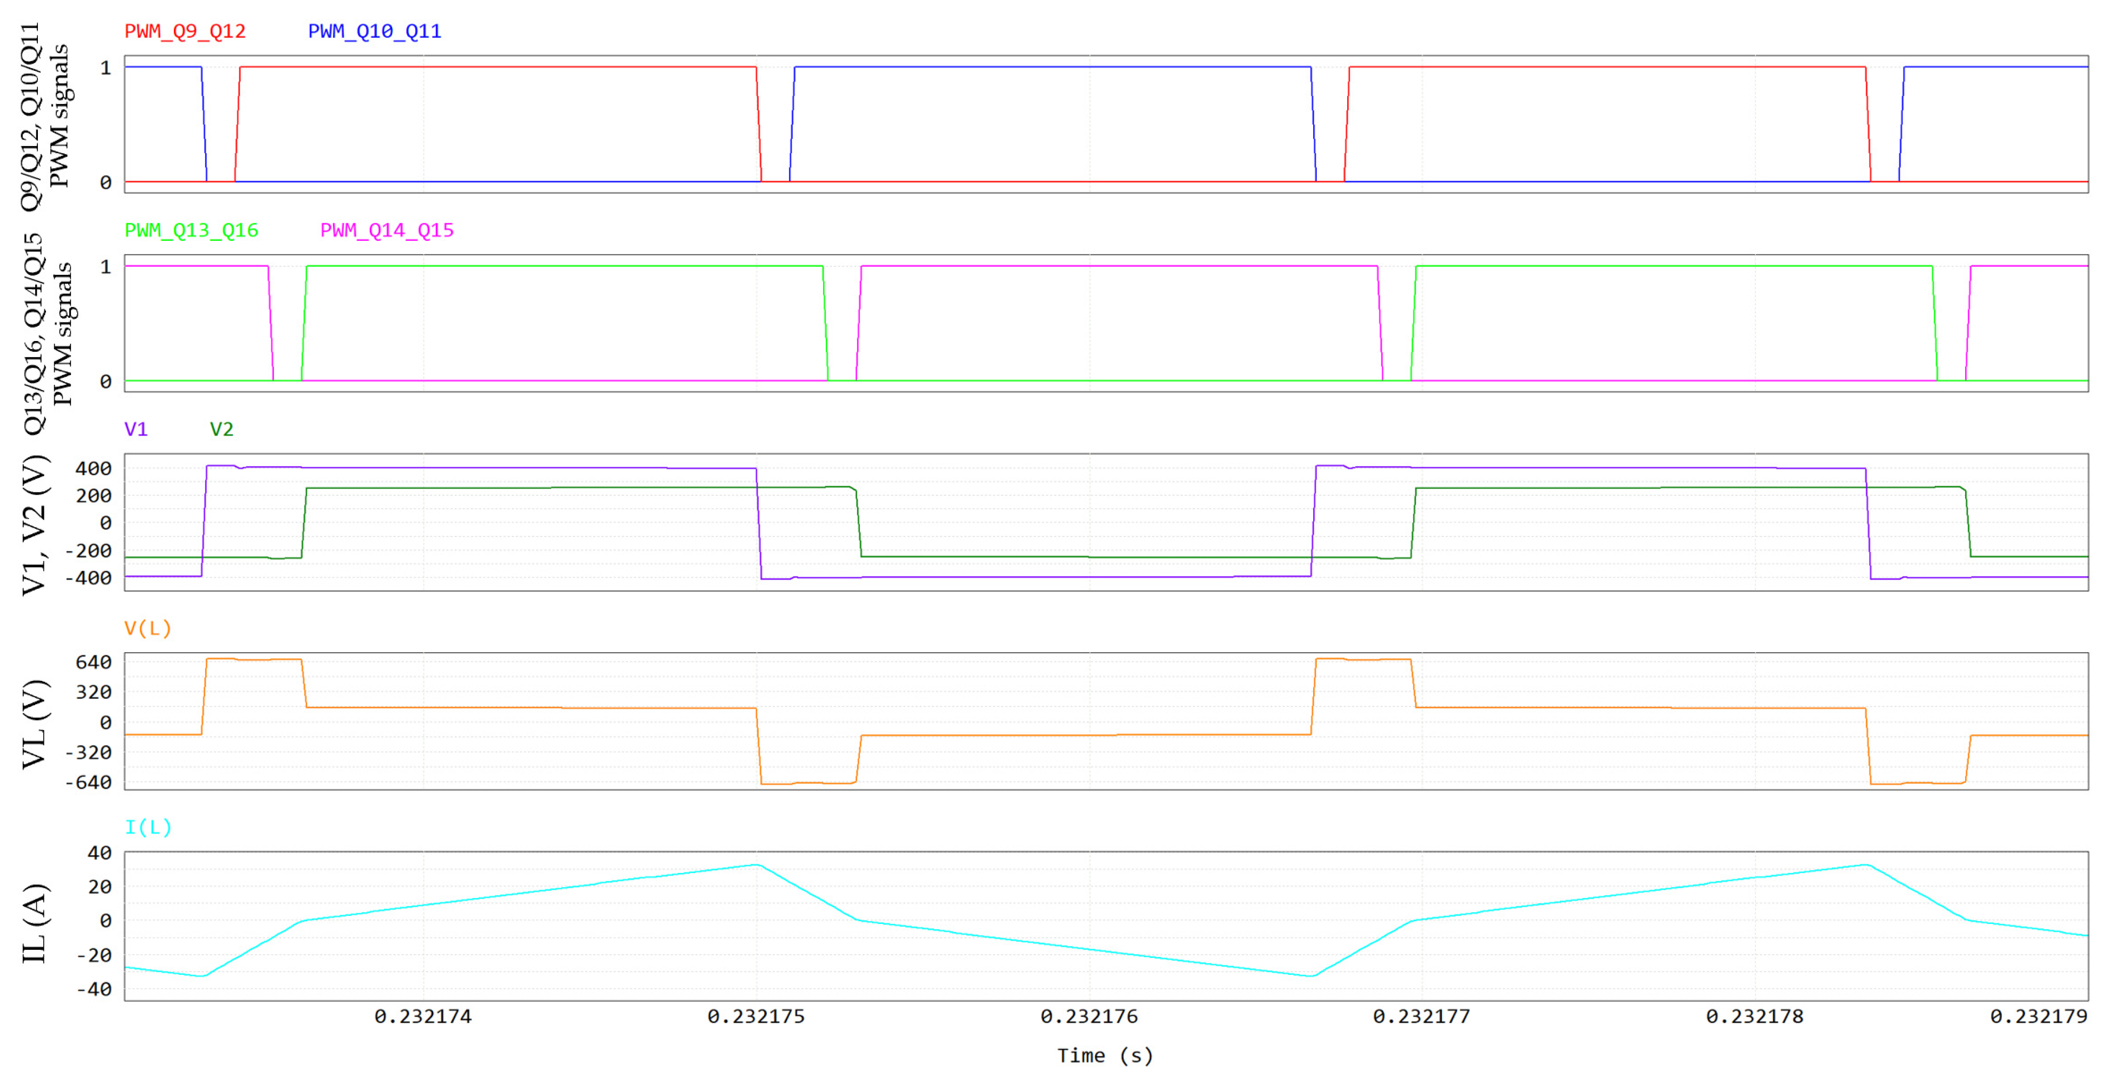The height and width of the screenshot is (1089, 2108).
Task: Click the 0.232176 time tick label
Action: [1089, 1016]
